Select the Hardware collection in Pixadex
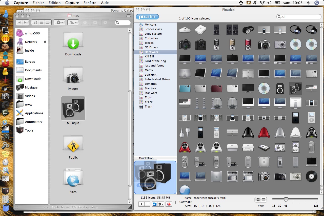The width and height of the screenshot is (324, 216). tap(155, 52)
